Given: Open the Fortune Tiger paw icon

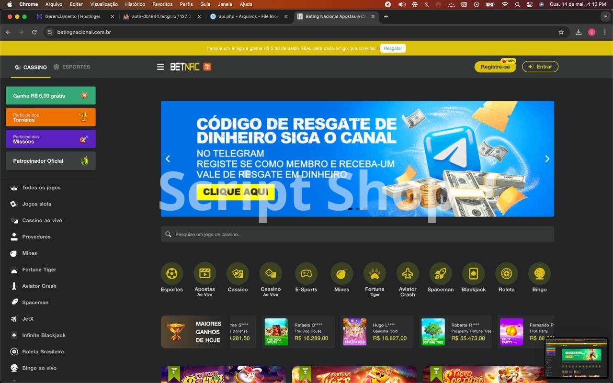Looking at the screenshot, I should click(375, 274).
